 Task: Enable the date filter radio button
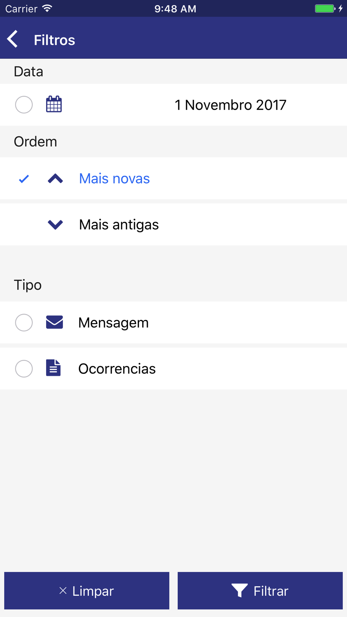tap(24, 104)
